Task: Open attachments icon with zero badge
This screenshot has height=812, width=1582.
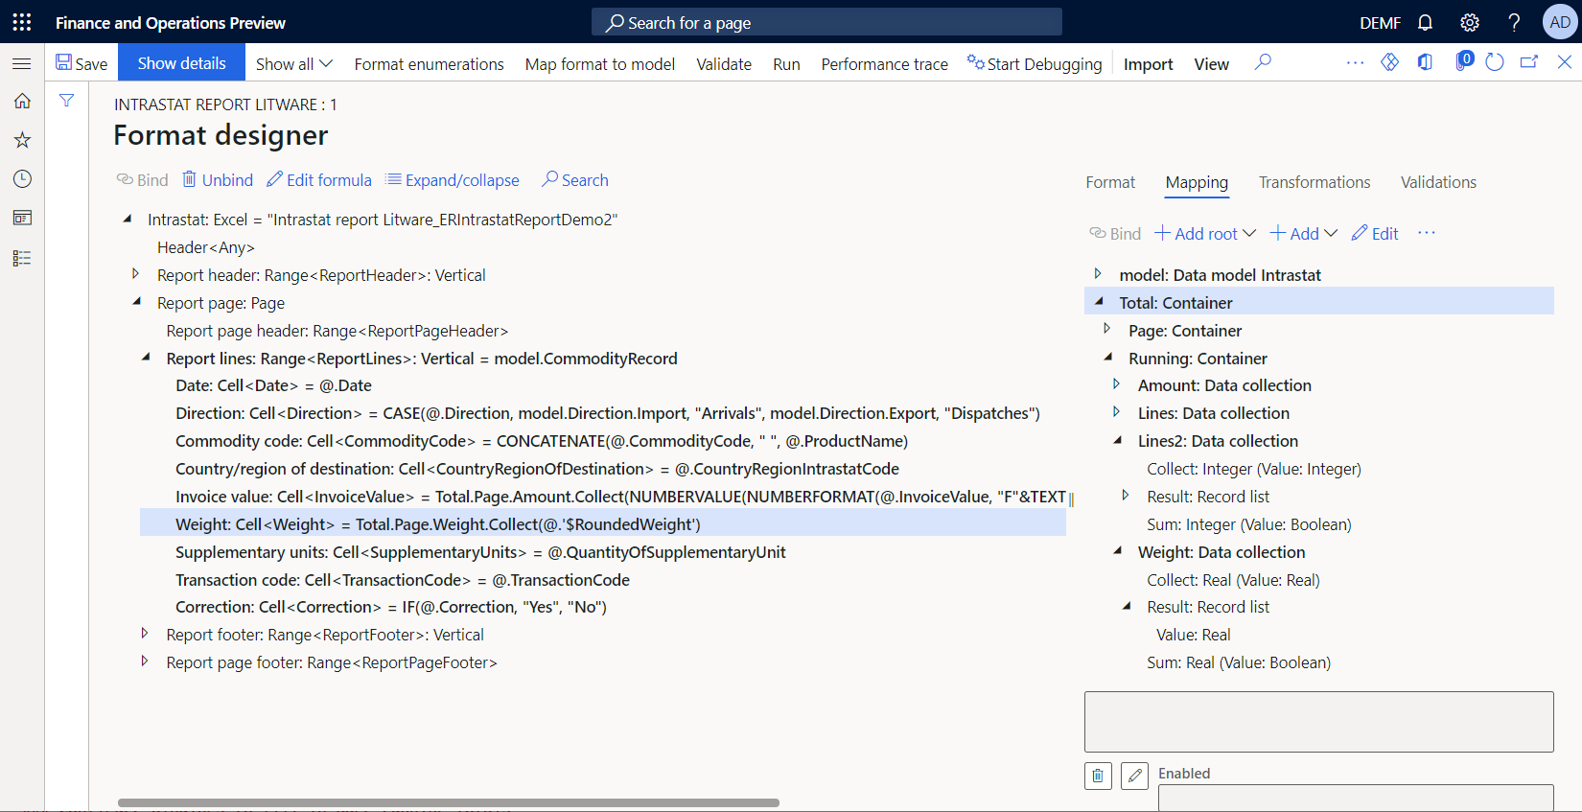Action: pyautogui.click(x=1463, y=61)
